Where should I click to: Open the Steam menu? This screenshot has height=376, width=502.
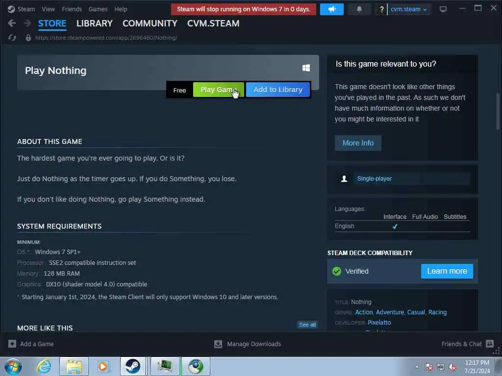[26, 9]
